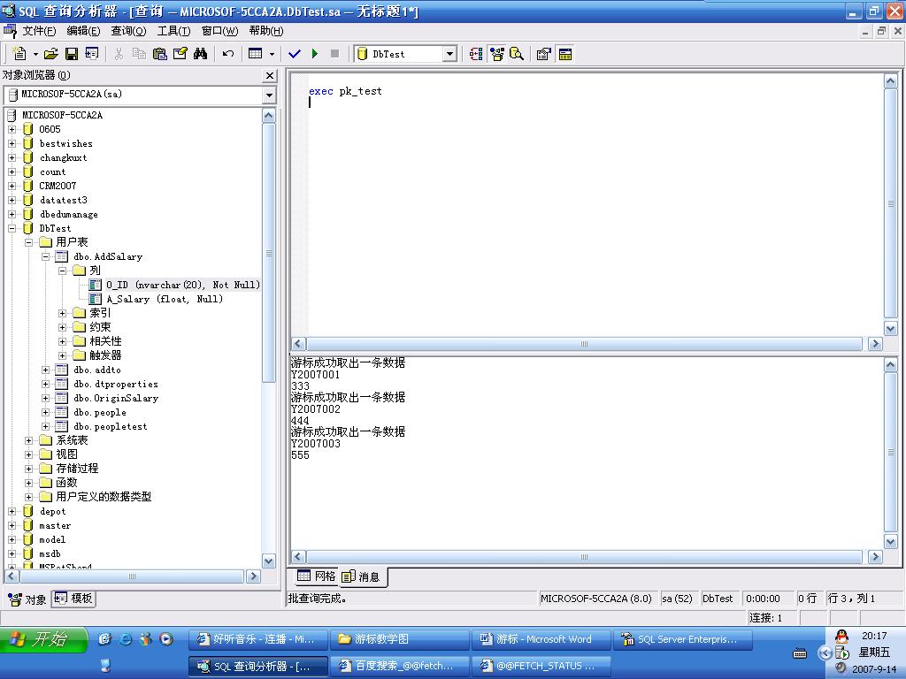Screen dimensions: 906x679
Task: Select the dbo.peopletest table
Action: coord(110,426)
